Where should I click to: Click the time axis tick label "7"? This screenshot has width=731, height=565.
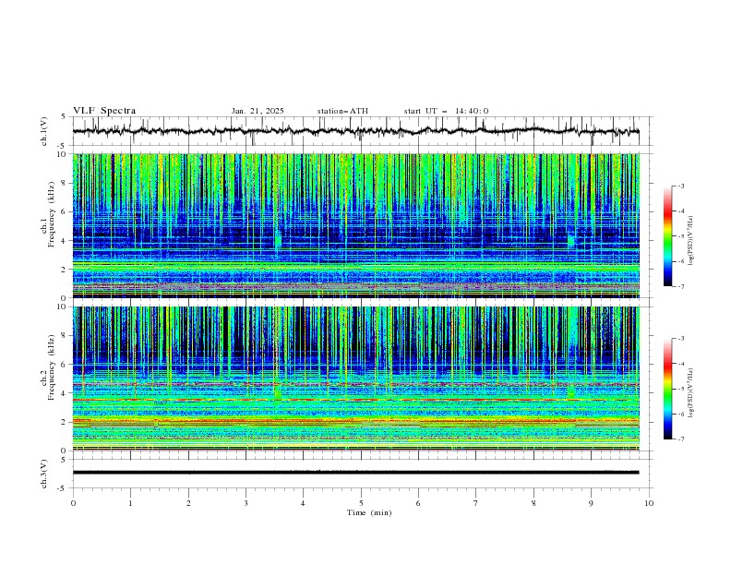476,503
